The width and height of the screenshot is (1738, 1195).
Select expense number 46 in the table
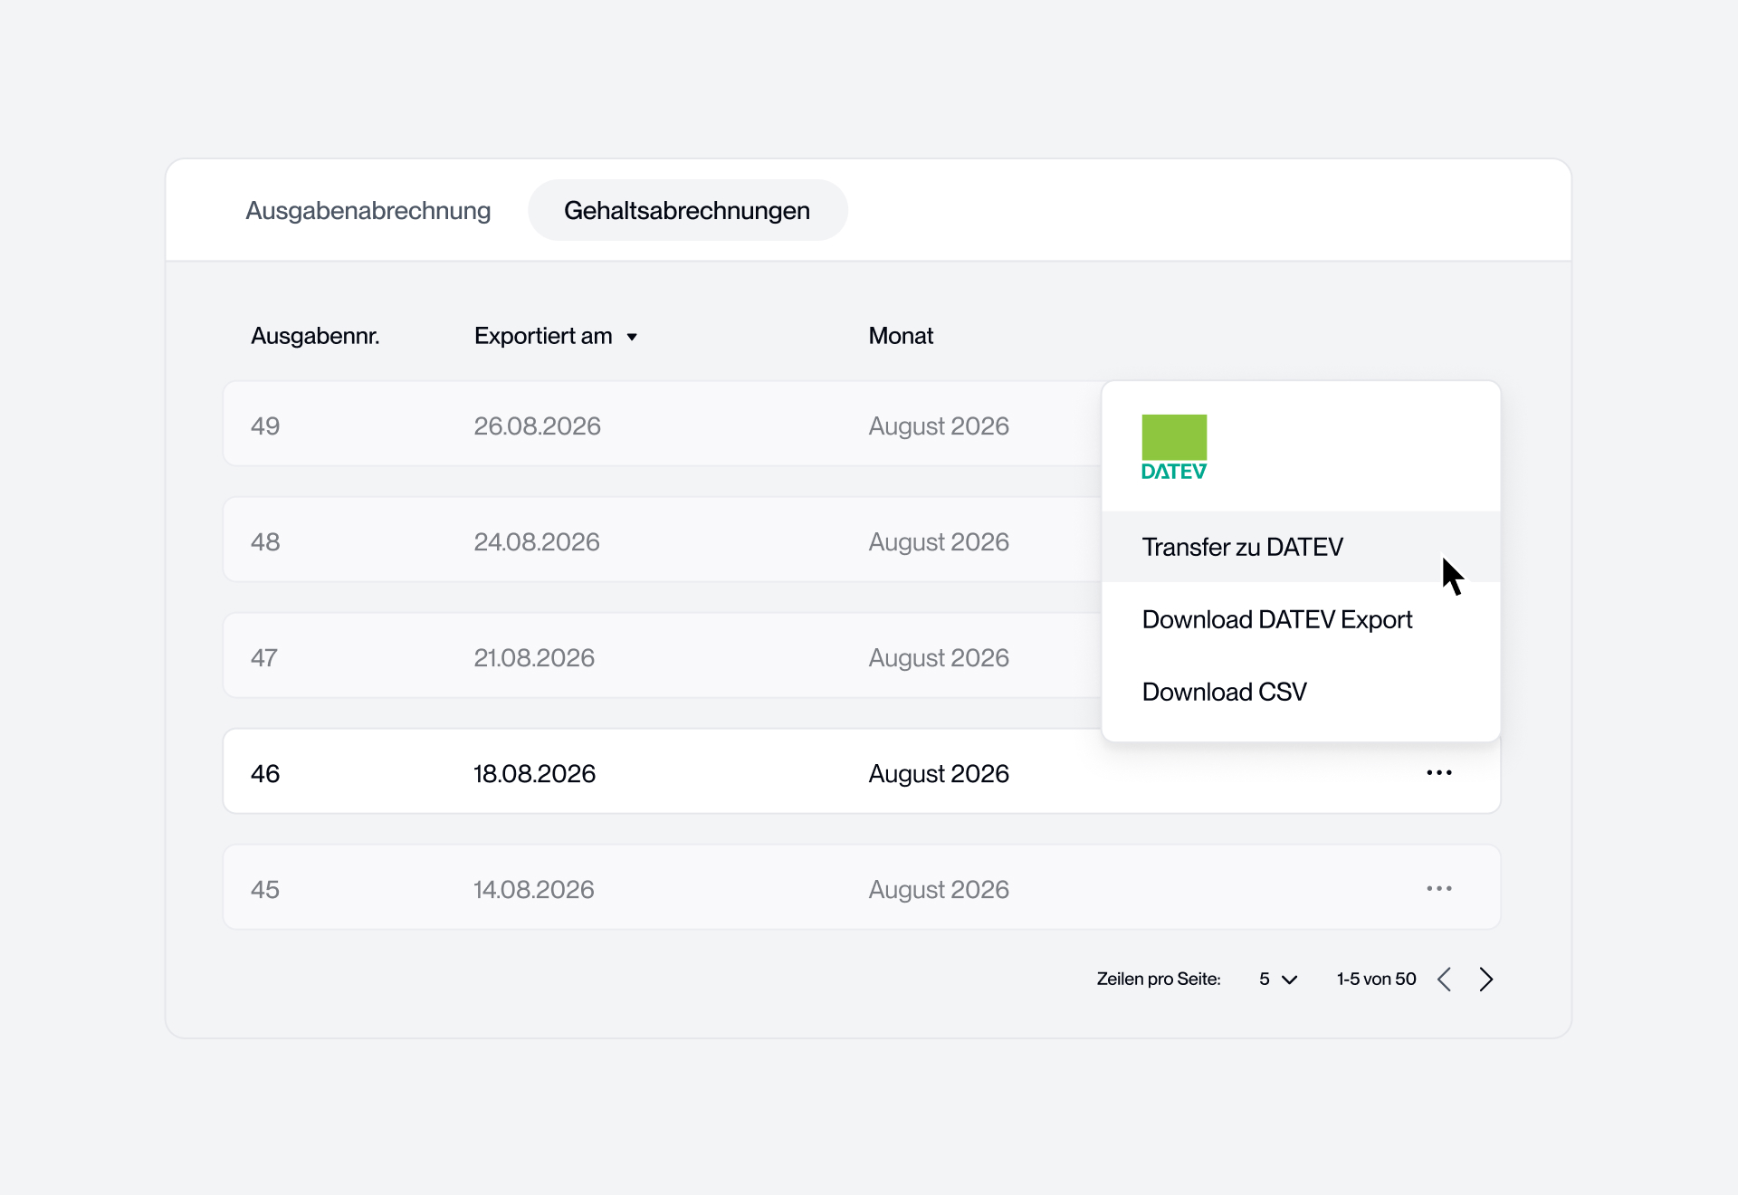pos(265,773)
